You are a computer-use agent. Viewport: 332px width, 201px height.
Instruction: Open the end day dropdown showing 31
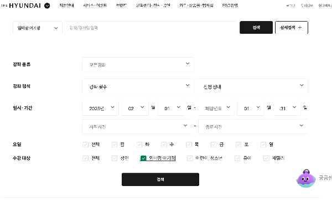tap(287, 108)
